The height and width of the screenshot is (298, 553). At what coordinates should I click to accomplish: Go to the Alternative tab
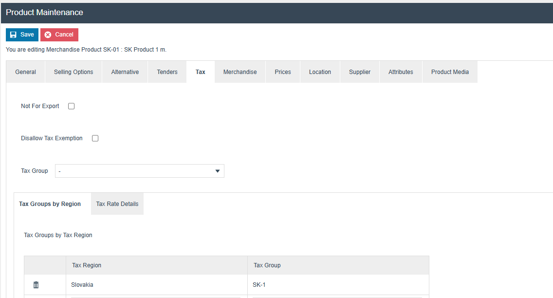pyautogui.click(x=125, y=72)
